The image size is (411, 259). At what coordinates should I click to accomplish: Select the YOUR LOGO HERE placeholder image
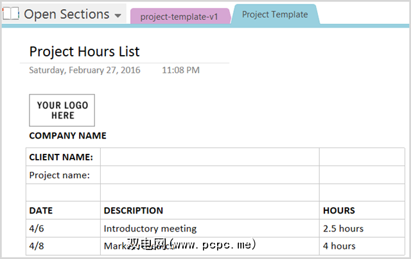62,110
